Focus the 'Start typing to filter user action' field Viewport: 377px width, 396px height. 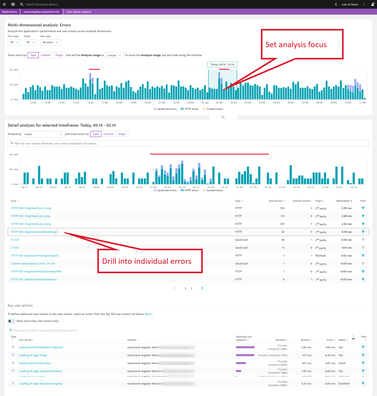pyautogui.click(x=46, y=330)
